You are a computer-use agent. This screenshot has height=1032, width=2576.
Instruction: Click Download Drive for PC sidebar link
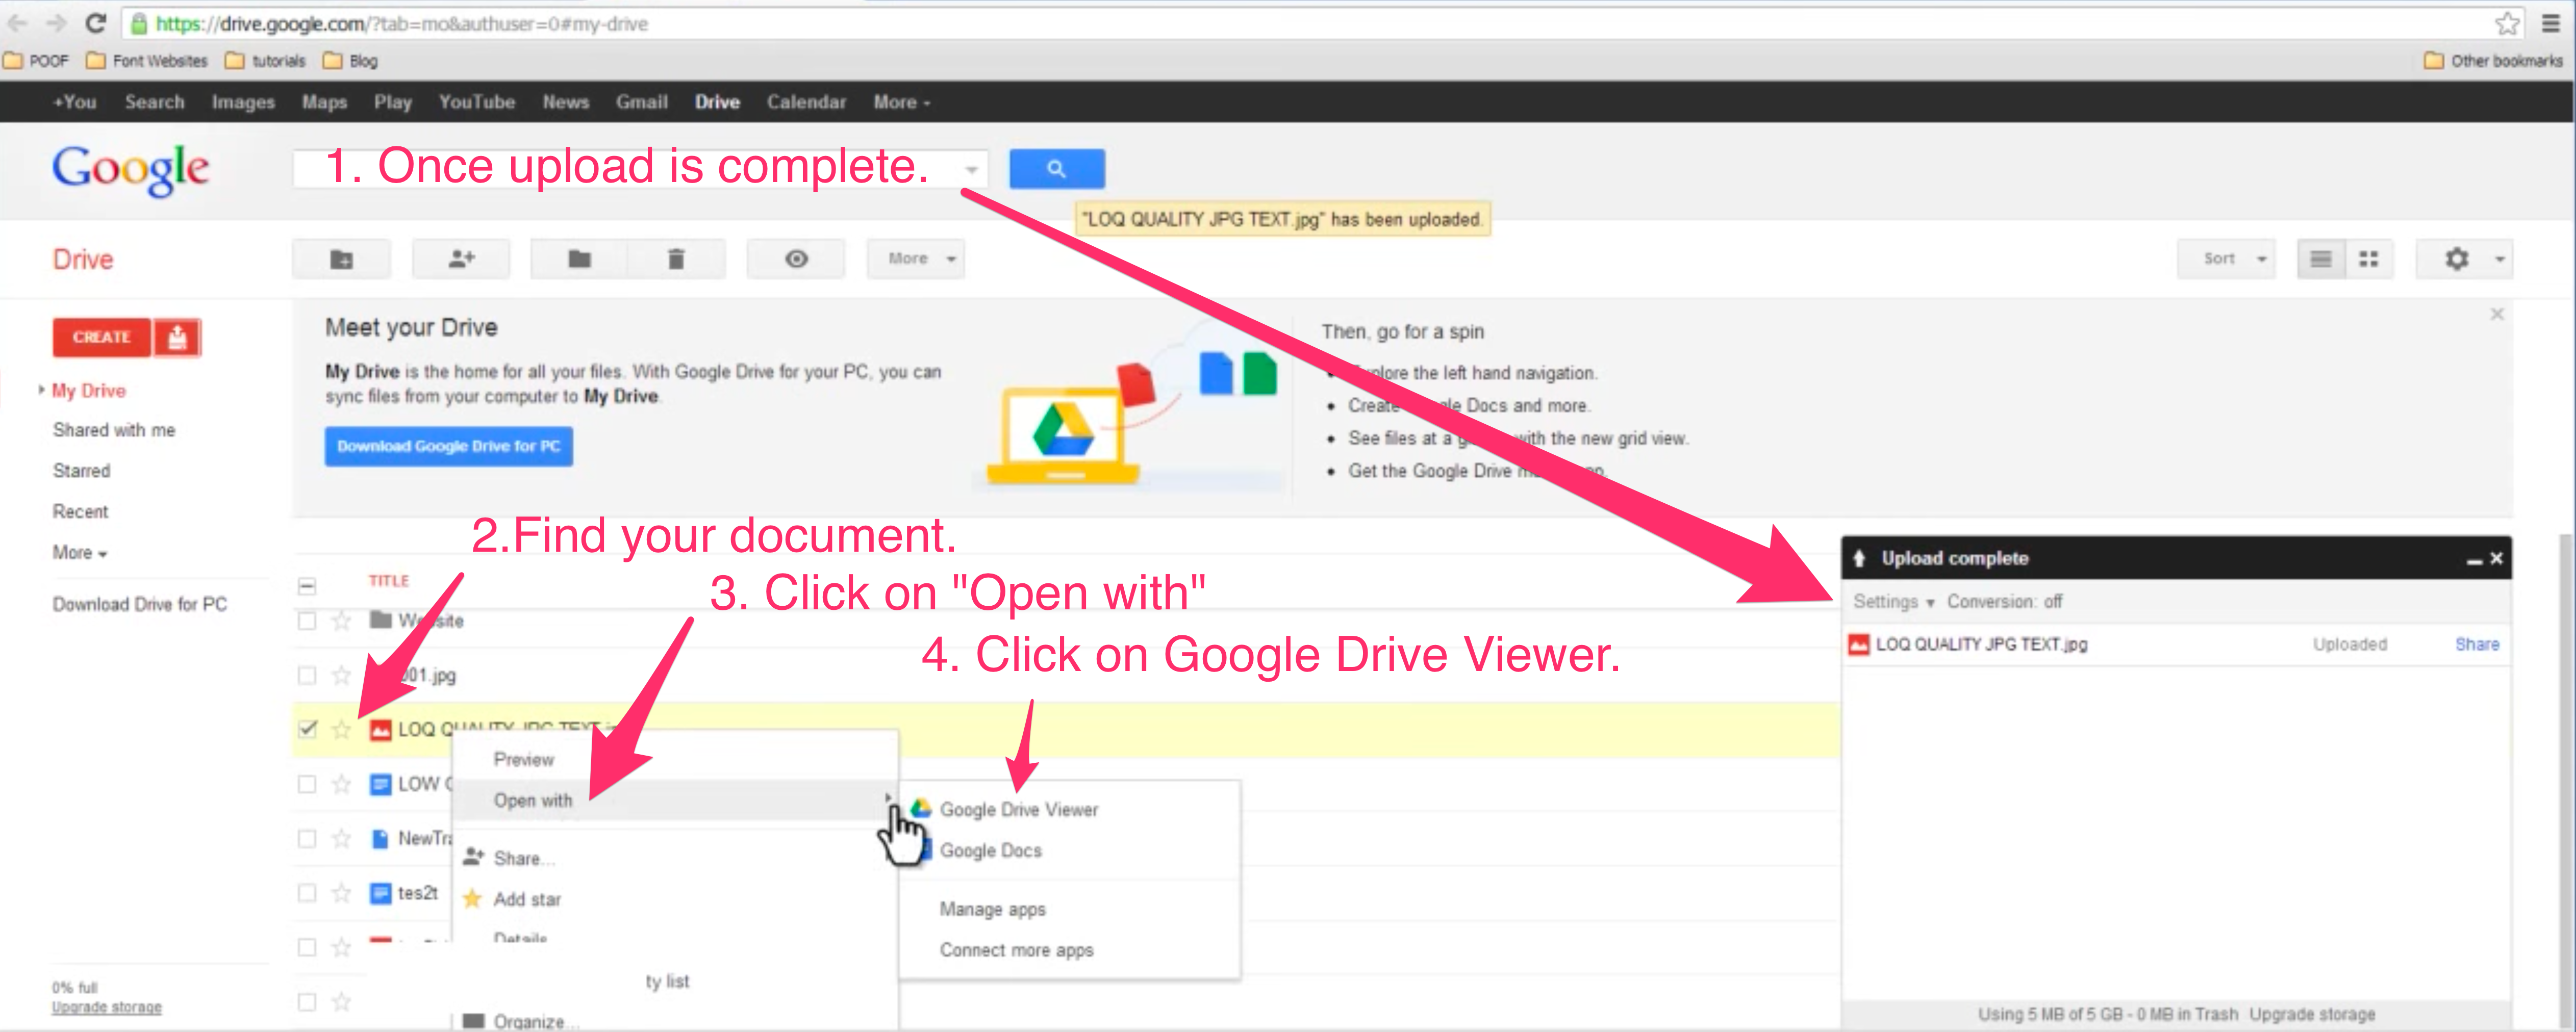click(140, 604)
